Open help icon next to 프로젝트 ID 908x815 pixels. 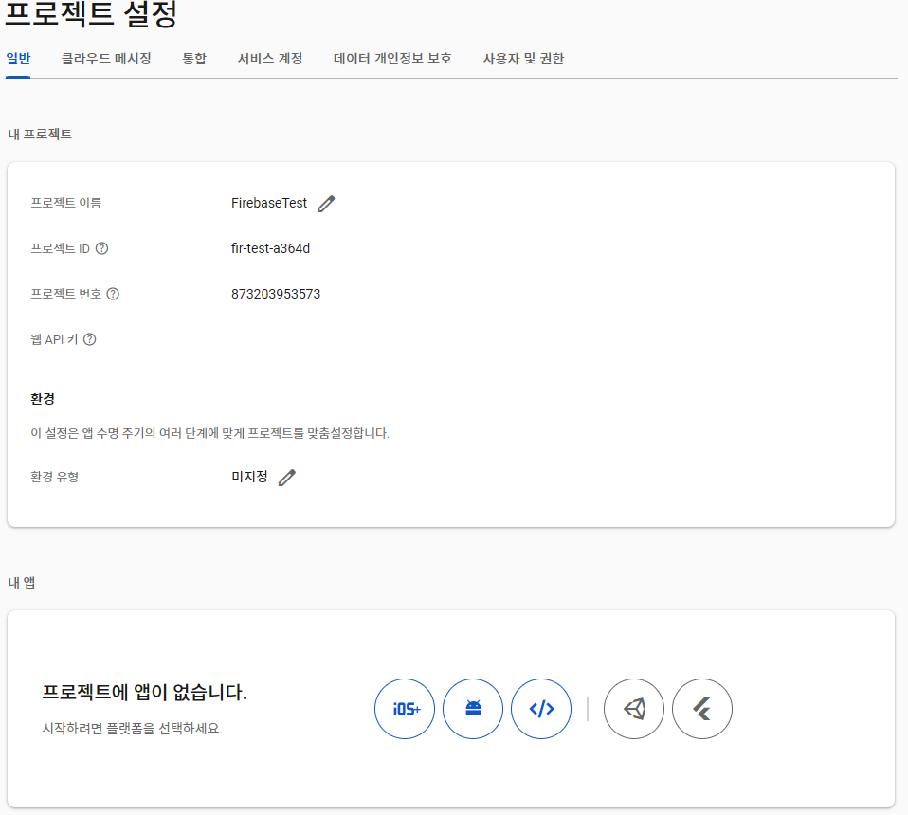[x=102, y=248]
